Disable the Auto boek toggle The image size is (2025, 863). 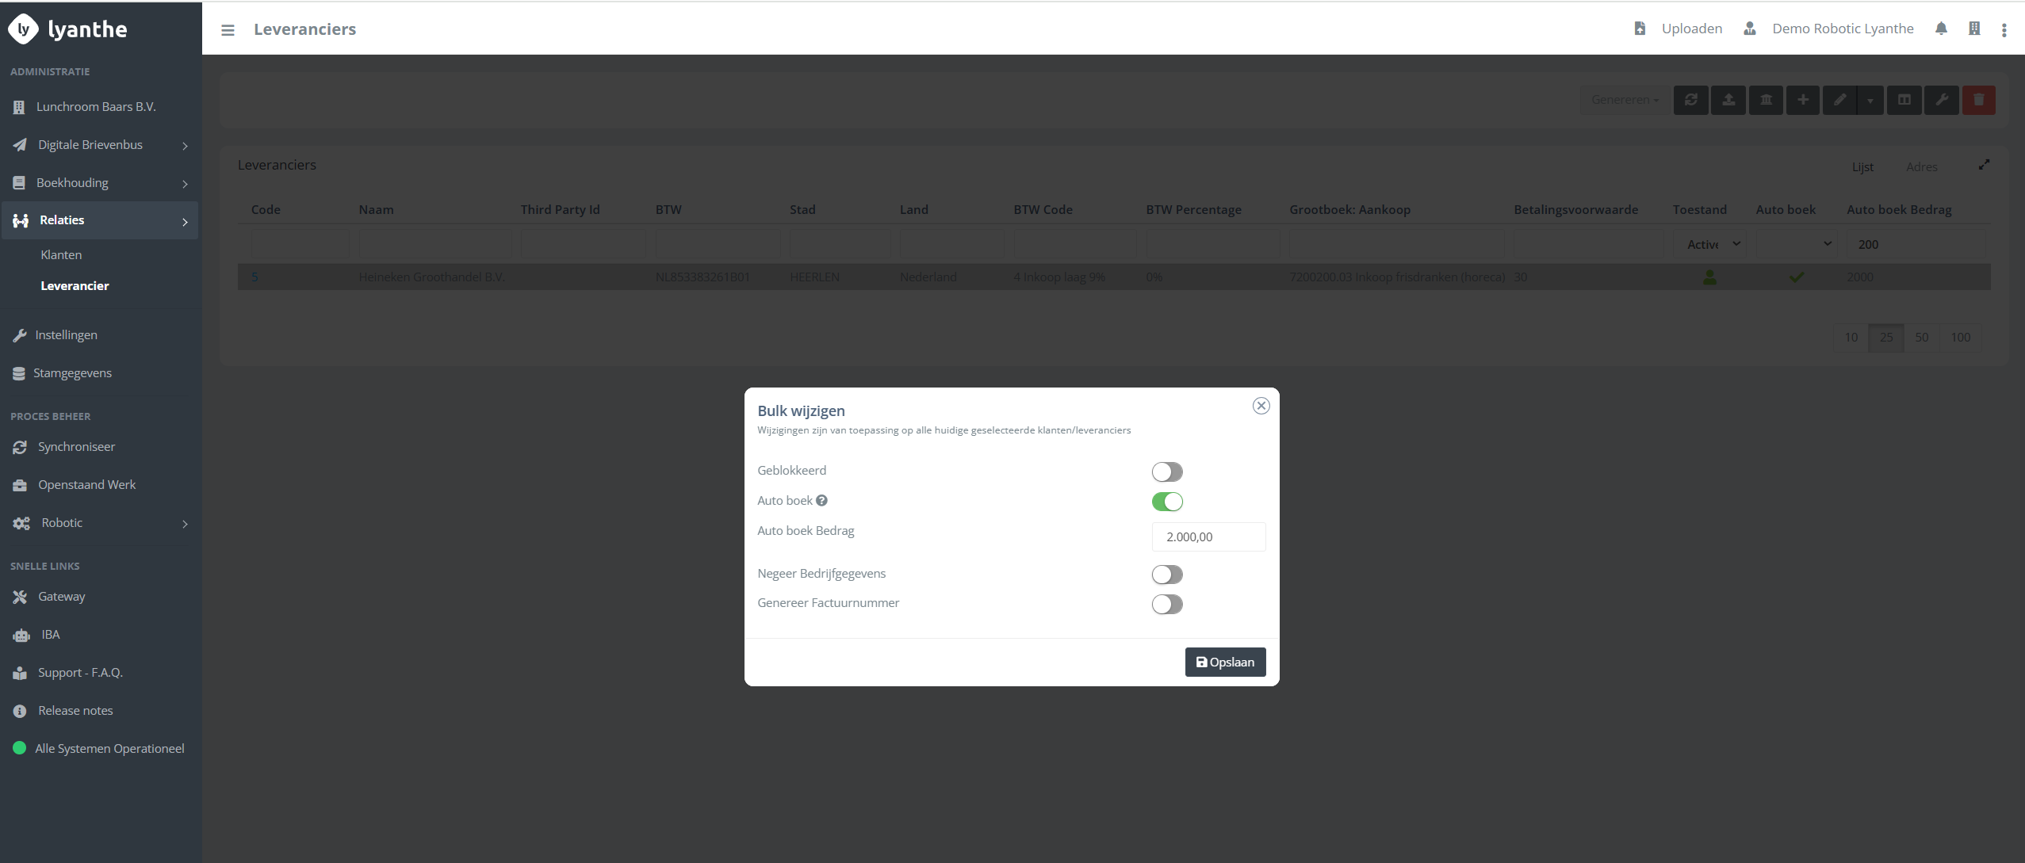[x=1167, y=502]
